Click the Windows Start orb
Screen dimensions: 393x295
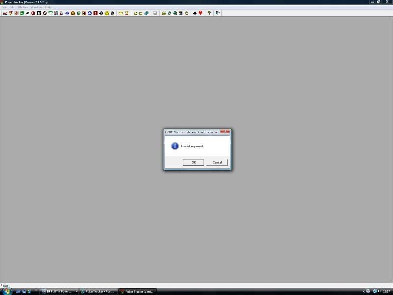[x=7, y=291]
